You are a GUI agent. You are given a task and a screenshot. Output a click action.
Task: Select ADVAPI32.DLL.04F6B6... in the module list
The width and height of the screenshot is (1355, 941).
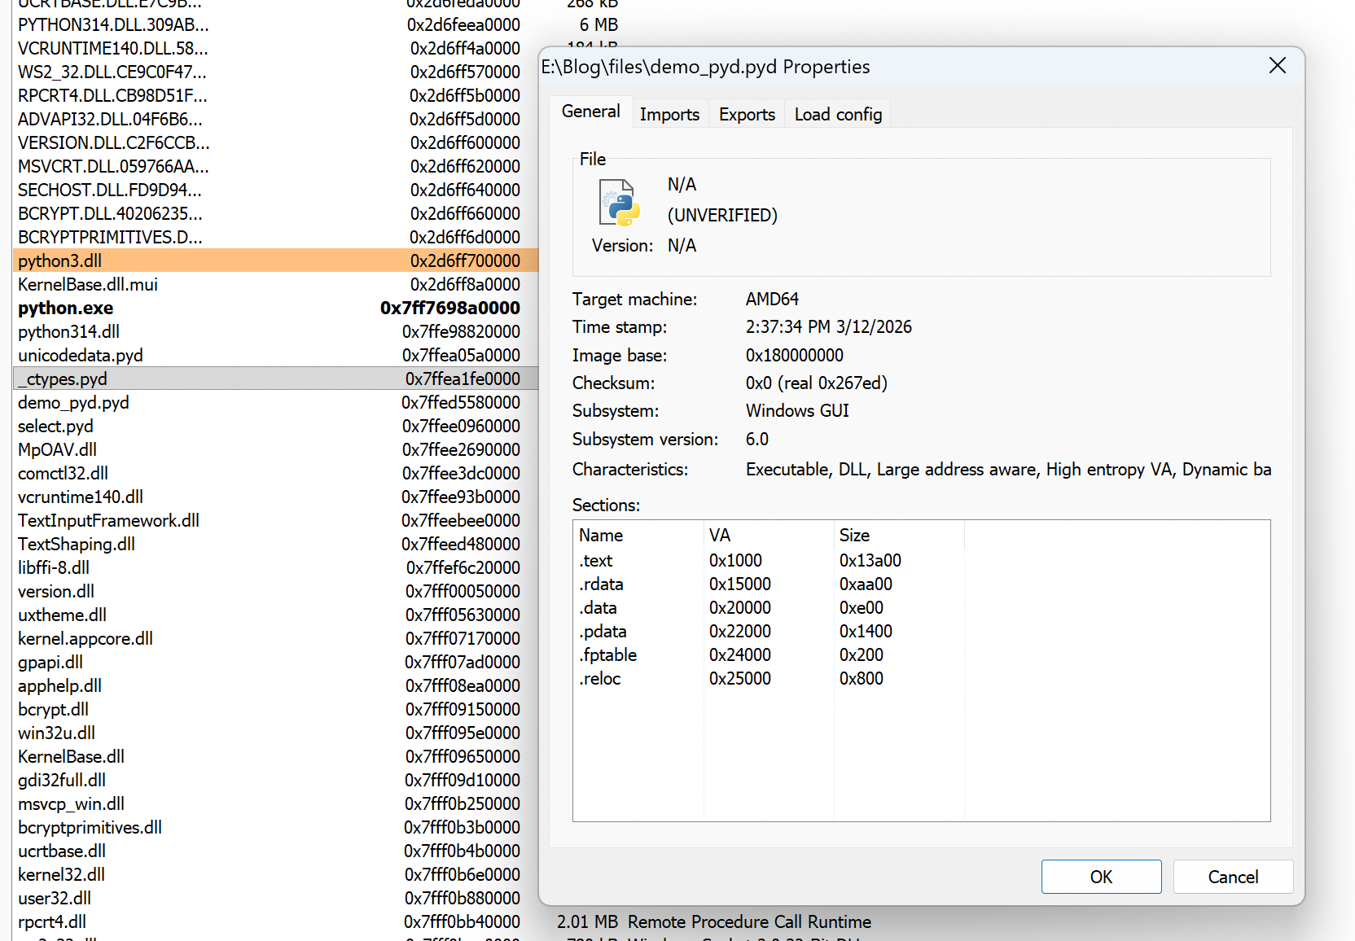[x=276, y=120]
